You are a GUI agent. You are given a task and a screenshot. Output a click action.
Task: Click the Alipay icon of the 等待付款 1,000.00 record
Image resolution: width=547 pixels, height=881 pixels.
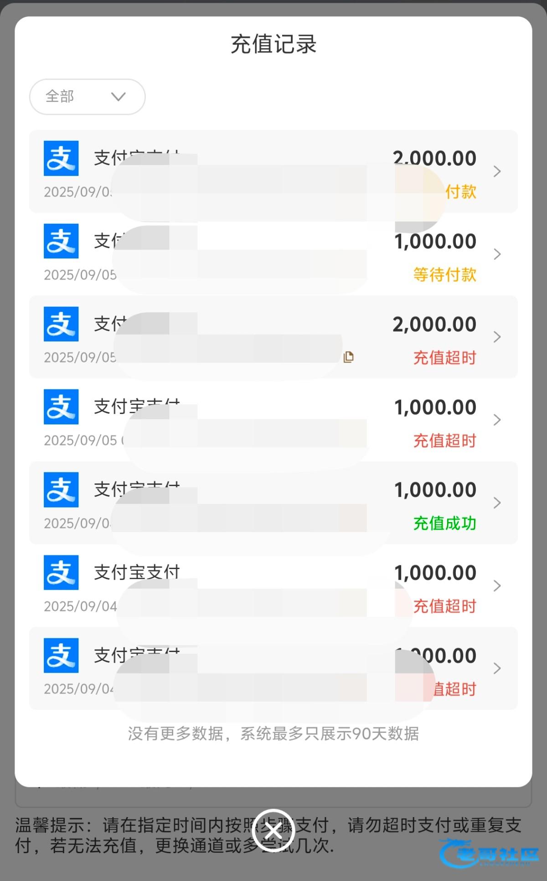pyautogui.click(x=61, y=241)
